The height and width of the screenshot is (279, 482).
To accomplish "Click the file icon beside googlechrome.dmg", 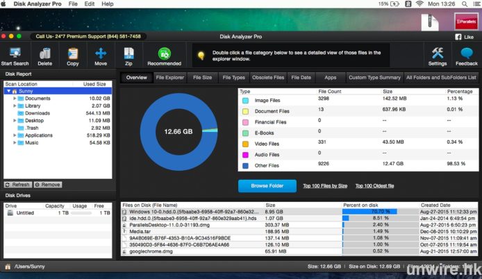I will 124,251.
